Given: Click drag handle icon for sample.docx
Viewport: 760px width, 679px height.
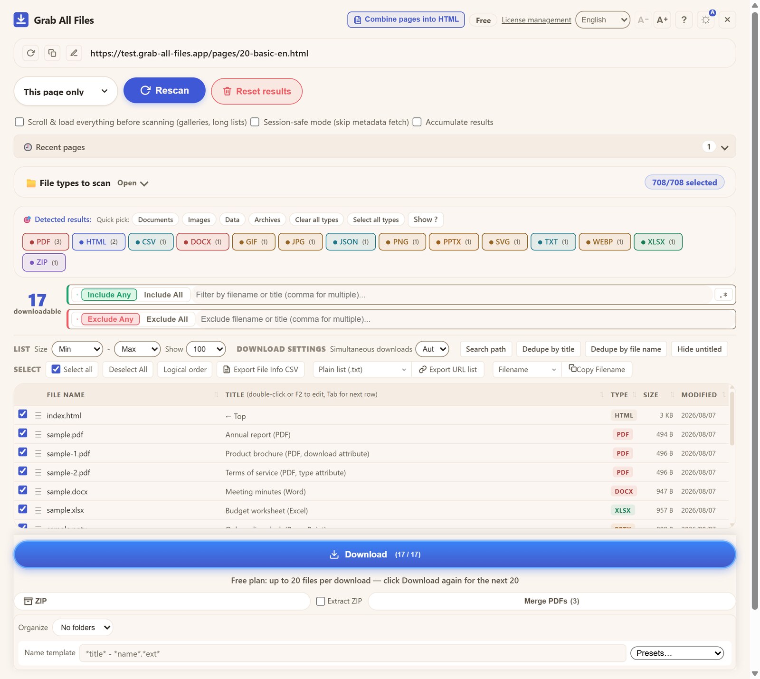Looking at the screenshot, I should click(38, 491).
